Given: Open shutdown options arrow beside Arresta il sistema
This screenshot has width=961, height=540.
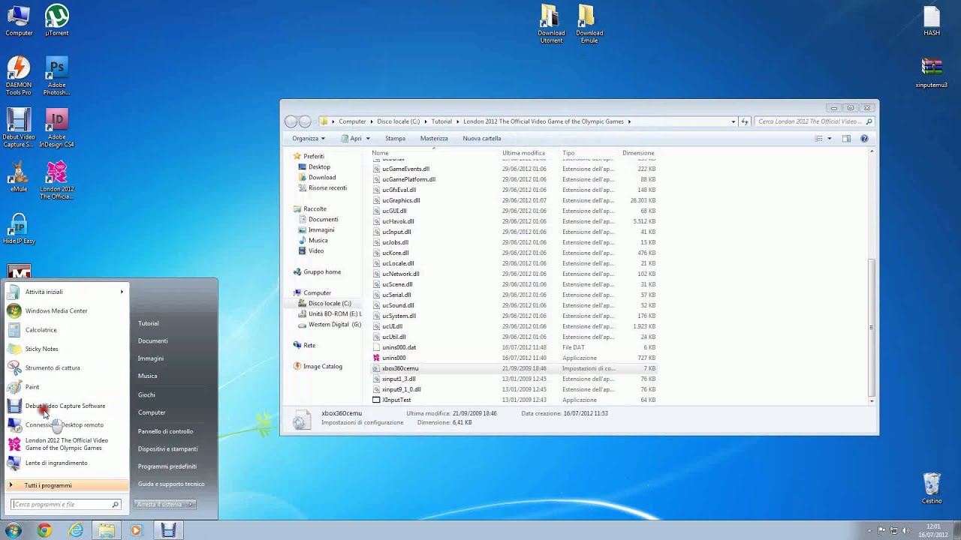Looking at the screenshot, I should 191,504.
